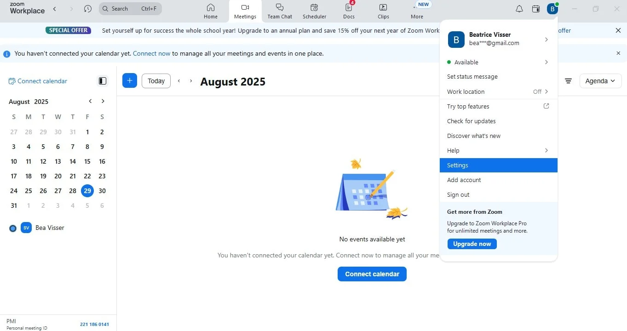Open Team Chat tab
Viewport: 627px width, 331px height.
(x=280, y=11)
